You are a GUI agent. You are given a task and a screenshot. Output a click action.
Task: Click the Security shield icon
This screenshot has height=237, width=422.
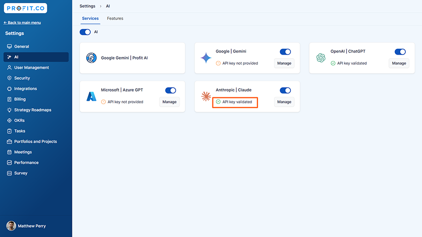[9, 78]
